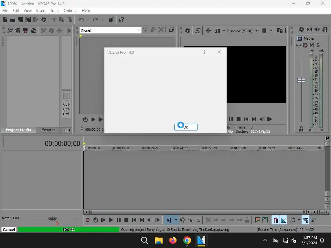The width and height of the screenshot is (331, 248).
Task: Expand the split screen view dropdown arrow
Action: tap(224, 31)
